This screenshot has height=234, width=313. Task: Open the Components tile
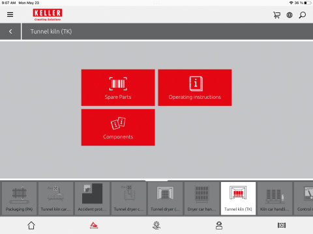click(118, 127)
